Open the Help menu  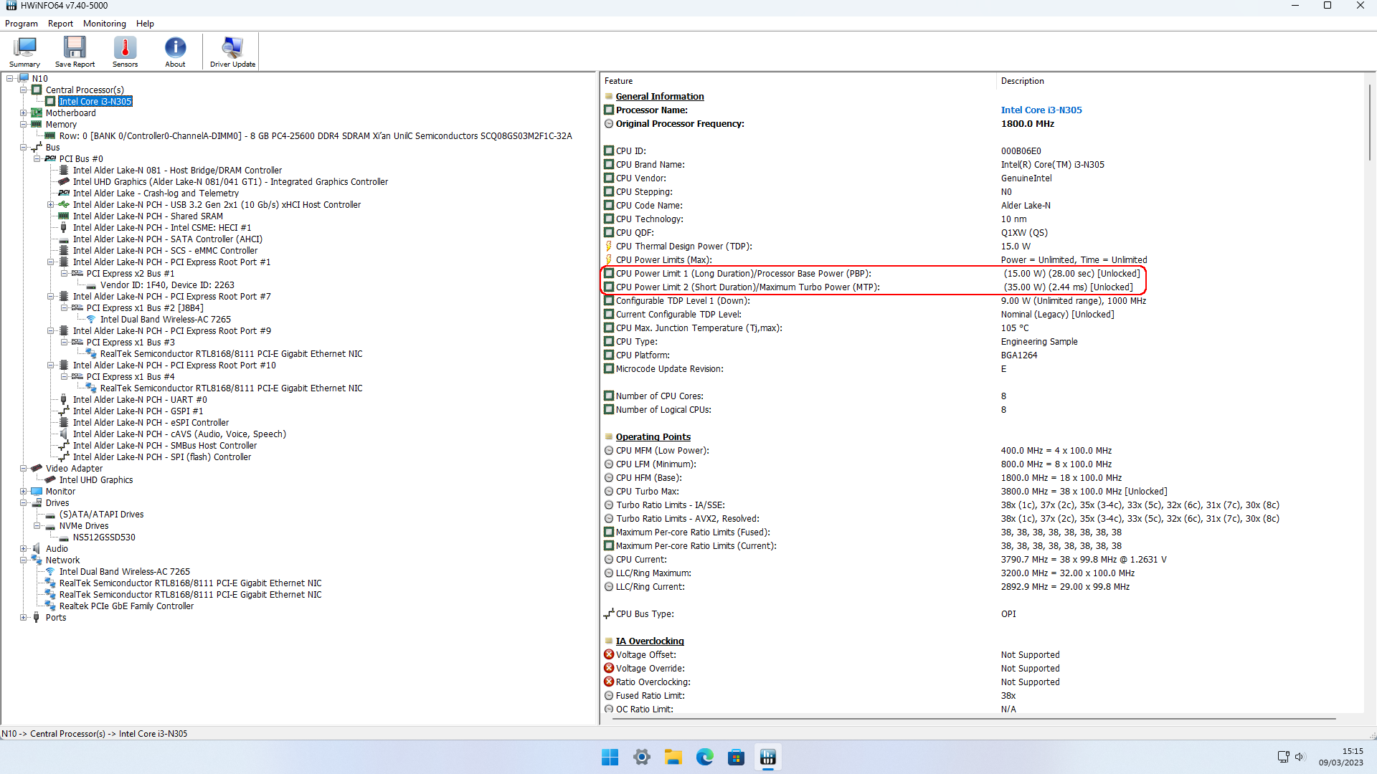click(145, 24)
